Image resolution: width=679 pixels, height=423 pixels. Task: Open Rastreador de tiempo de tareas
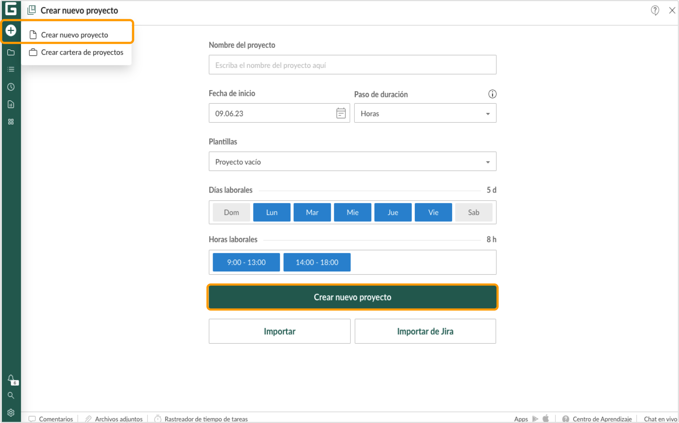(x=201, y=419)
